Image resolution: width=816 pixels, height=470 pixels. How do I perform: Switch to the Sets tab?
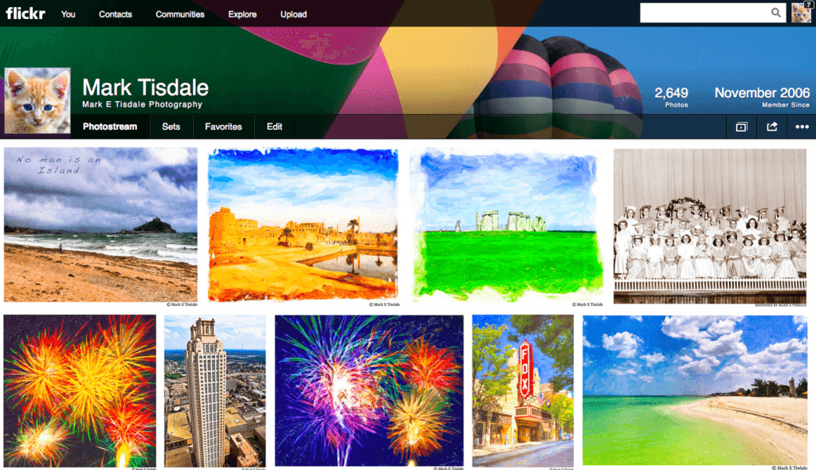click(171, 127)
